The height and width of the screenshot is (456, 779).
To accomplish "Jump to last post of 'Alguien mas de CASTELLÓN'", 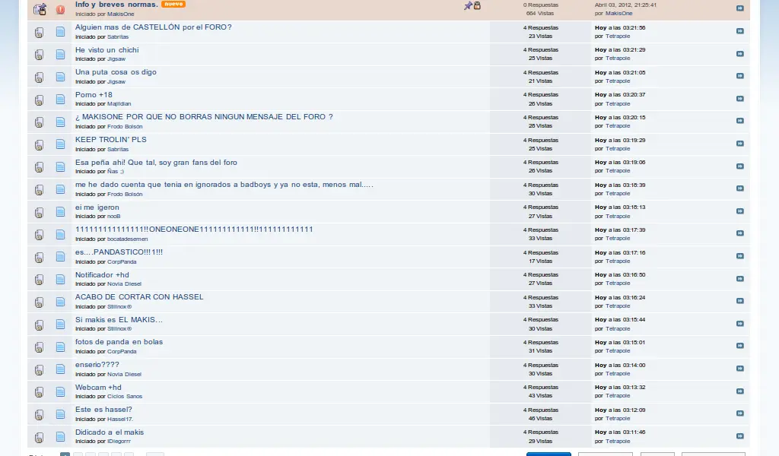I will tap(739, 30).
